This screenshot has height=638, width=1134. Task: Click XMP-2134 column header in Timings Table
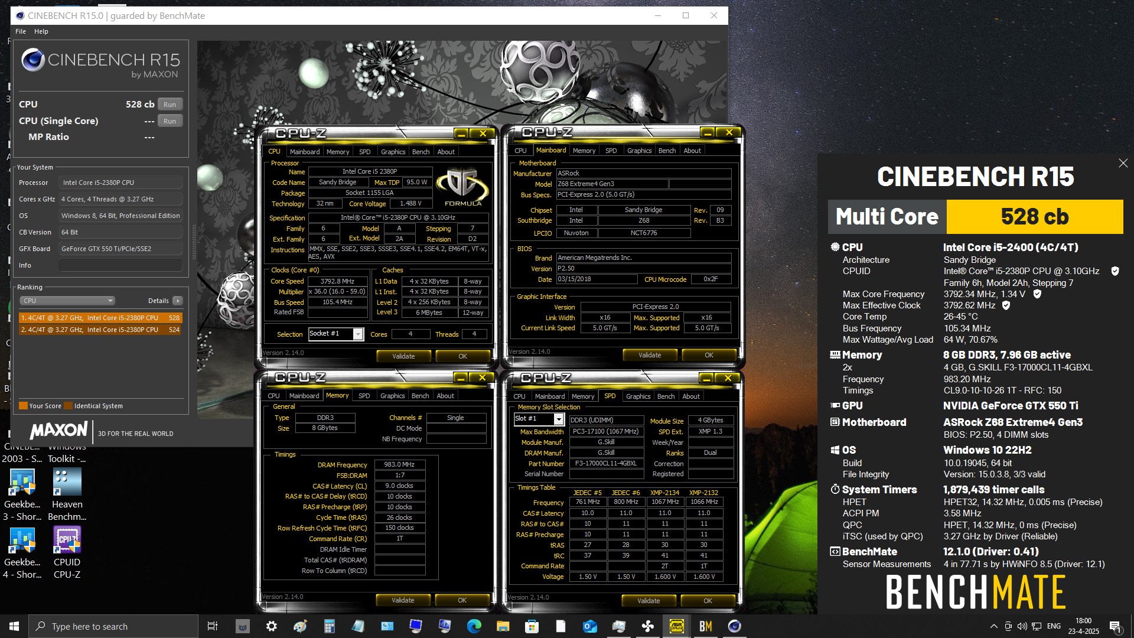(x=664, y=493)
